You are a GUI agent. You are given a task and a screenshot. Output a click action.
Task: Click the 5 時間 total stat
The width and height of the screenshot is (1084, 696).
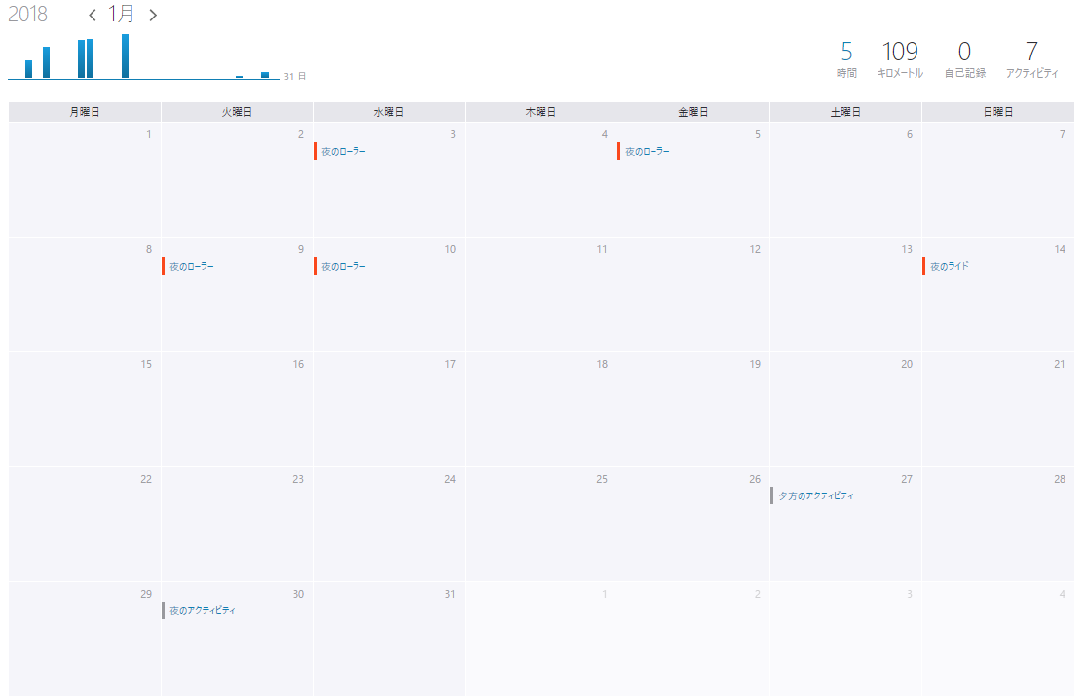(x=846, y=58)
